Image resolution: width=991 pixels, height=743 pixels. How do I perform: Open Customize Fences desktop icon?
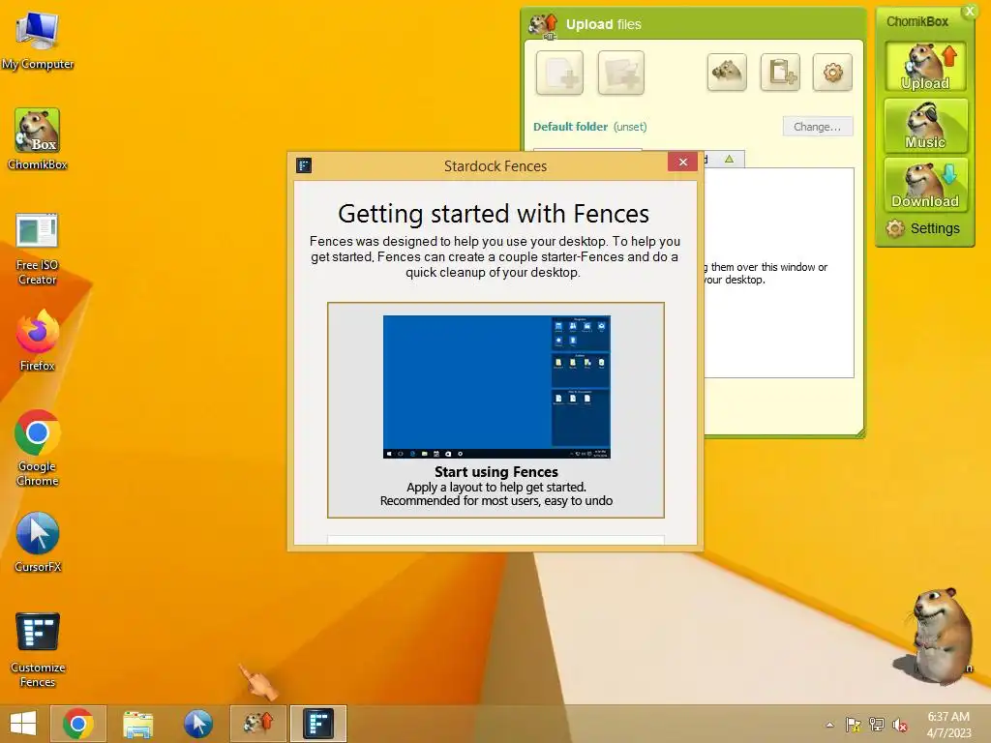[x=38, y=649]
